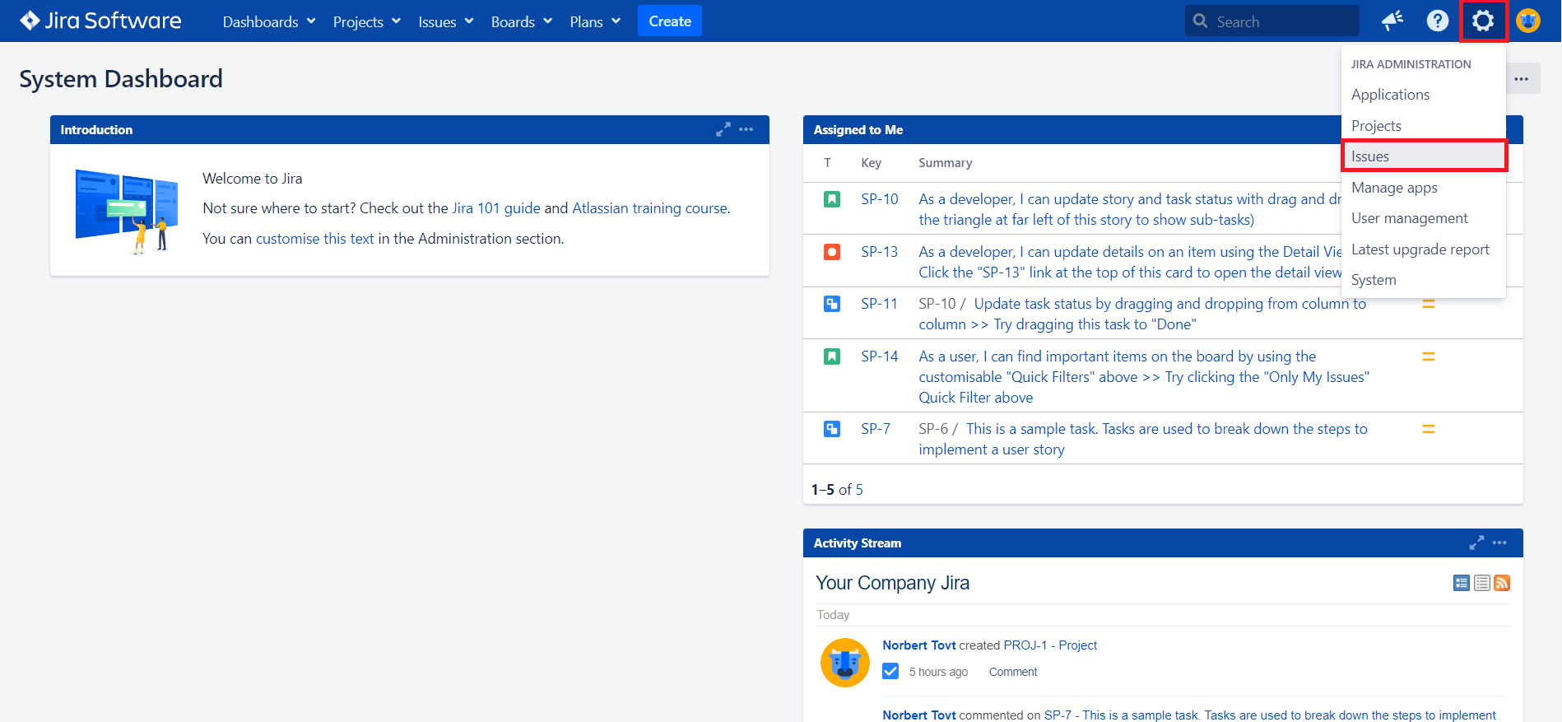Viewport: 1562px width, 722px height.
Task: Click the settings gear icon
Action: pyautogui.click(x=1482, y=21)
